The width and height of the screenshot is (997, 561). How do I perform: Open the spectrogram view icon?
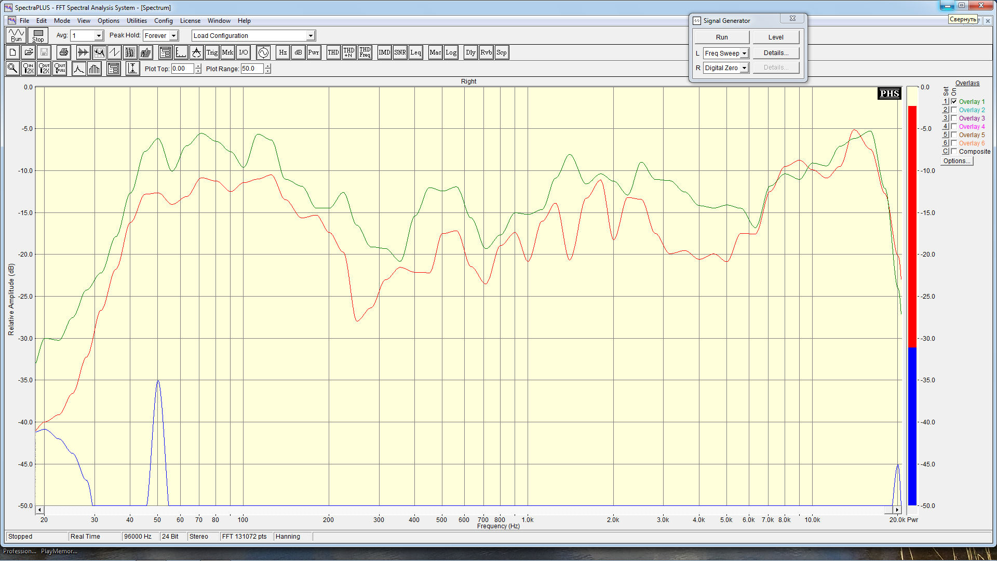pyautogui.click(x=130, y=52)
